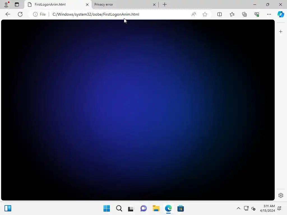Close the Privacy error tab

pos(154,4)
